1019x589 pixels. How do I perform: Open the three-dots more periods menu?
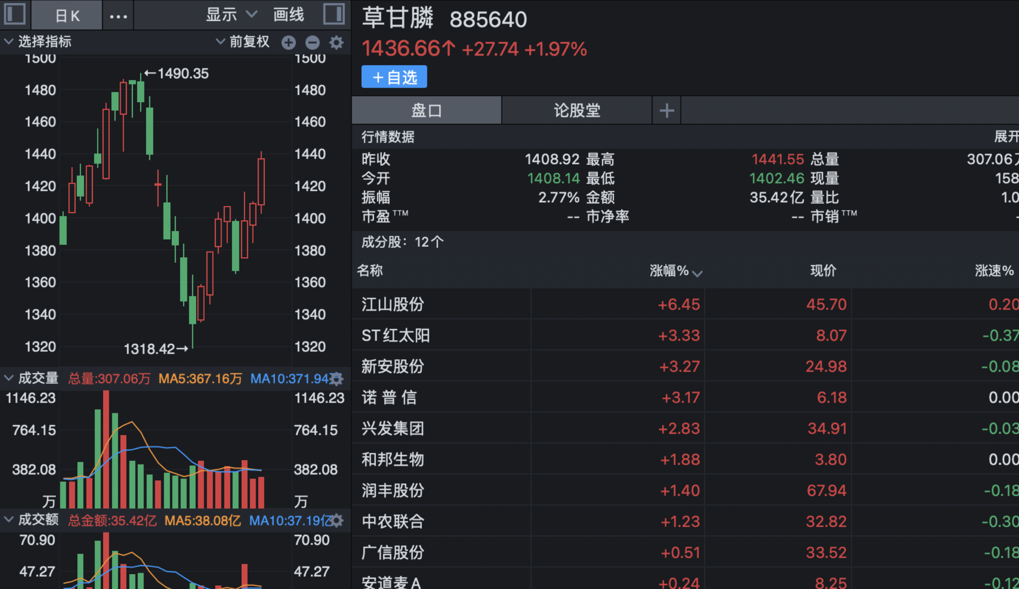pyautogui.click(x=118, y=16)
